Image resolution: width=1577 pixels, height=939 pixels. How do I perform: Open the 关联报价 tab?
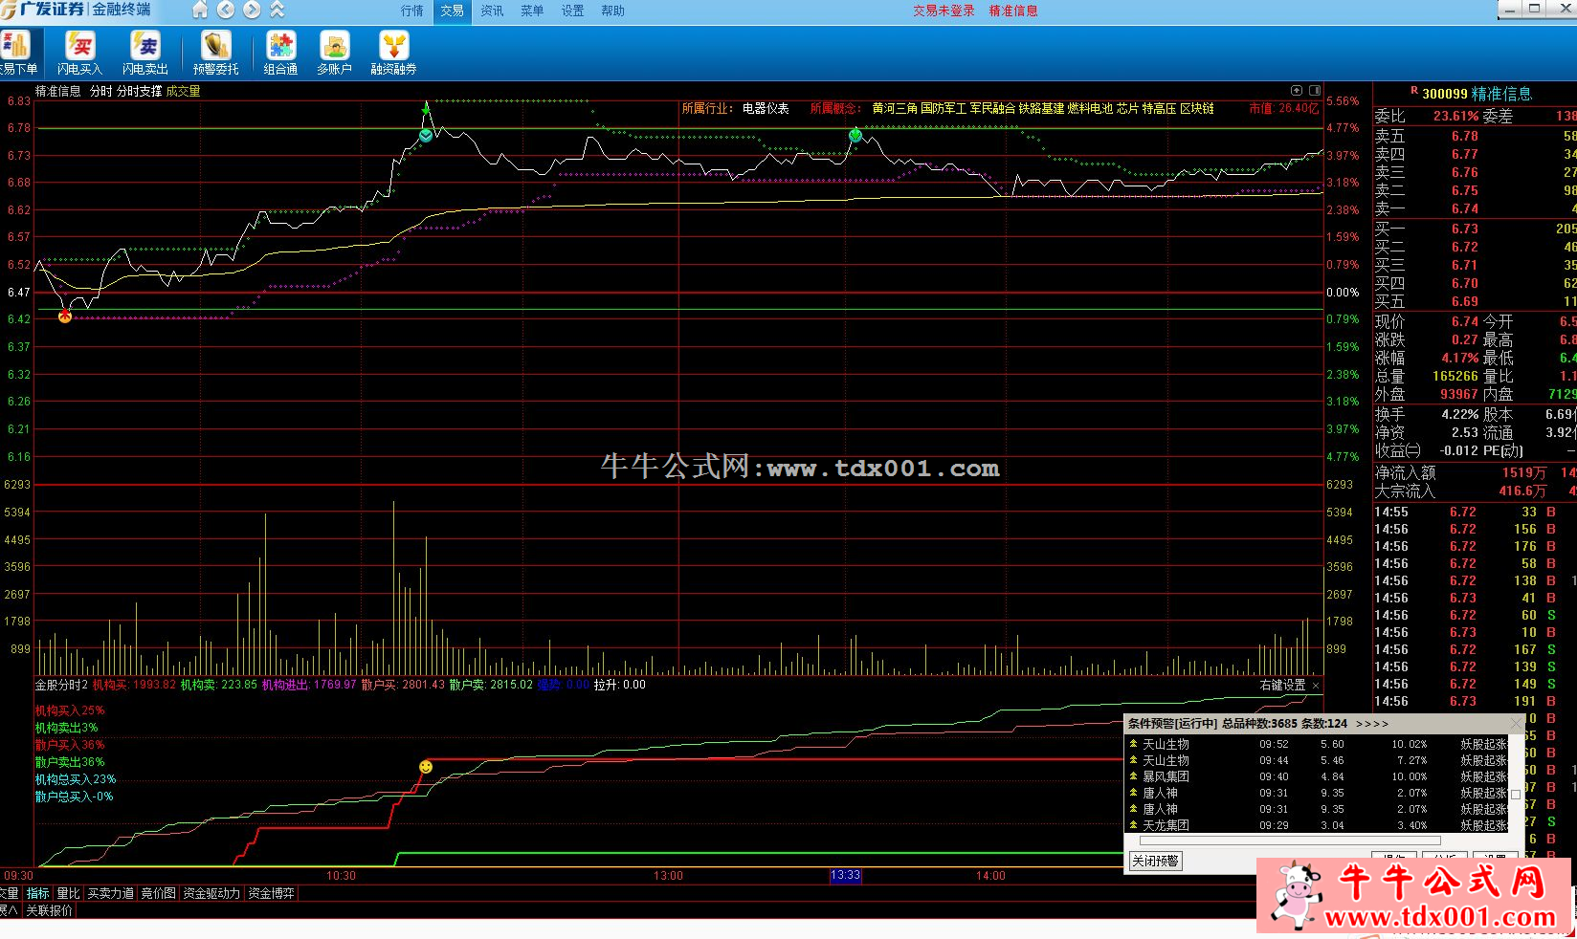point(49,910)
